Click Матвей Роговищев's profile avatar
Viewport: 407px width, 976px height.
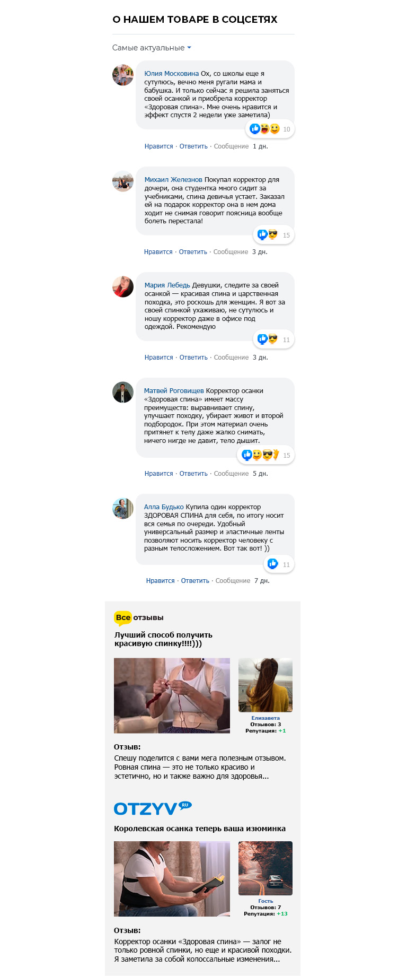tap(123, 392)
